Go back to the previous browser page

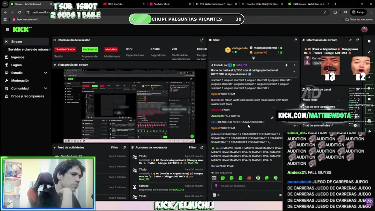pos(5,12)
